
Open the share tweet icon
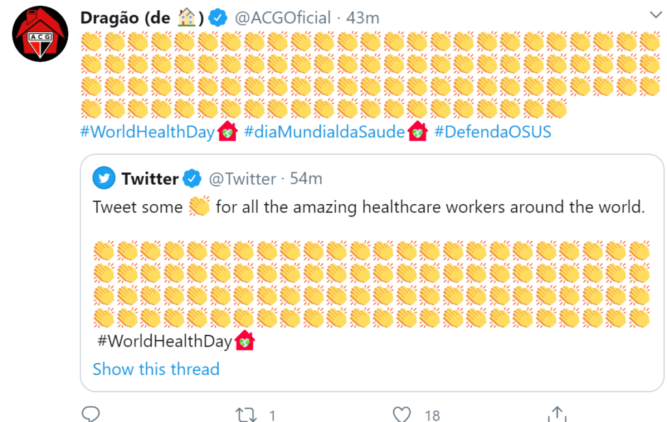(x=556, y=414)
